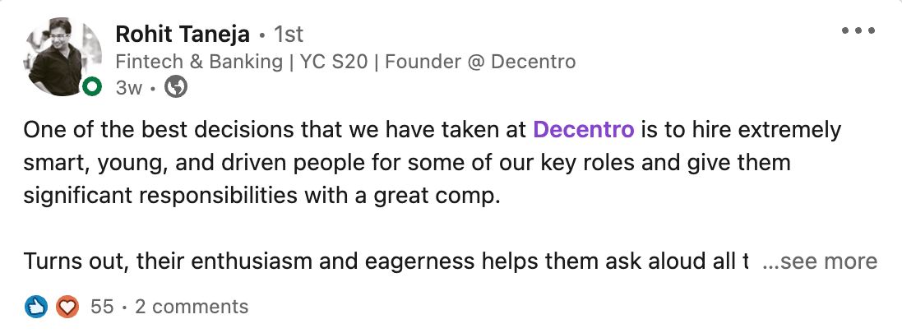
Task: Click the "3w" post timestamp
Action: pos(128,87)
